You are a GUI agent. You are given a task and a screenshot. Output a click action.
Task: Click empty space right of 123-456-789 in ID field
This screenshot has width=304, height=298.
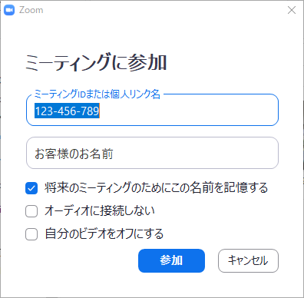point(188,111)
